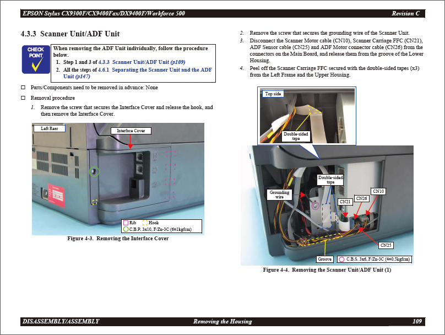Click the CN26 connector label
The height and width of the screenshot is (335, 445).
361,198
